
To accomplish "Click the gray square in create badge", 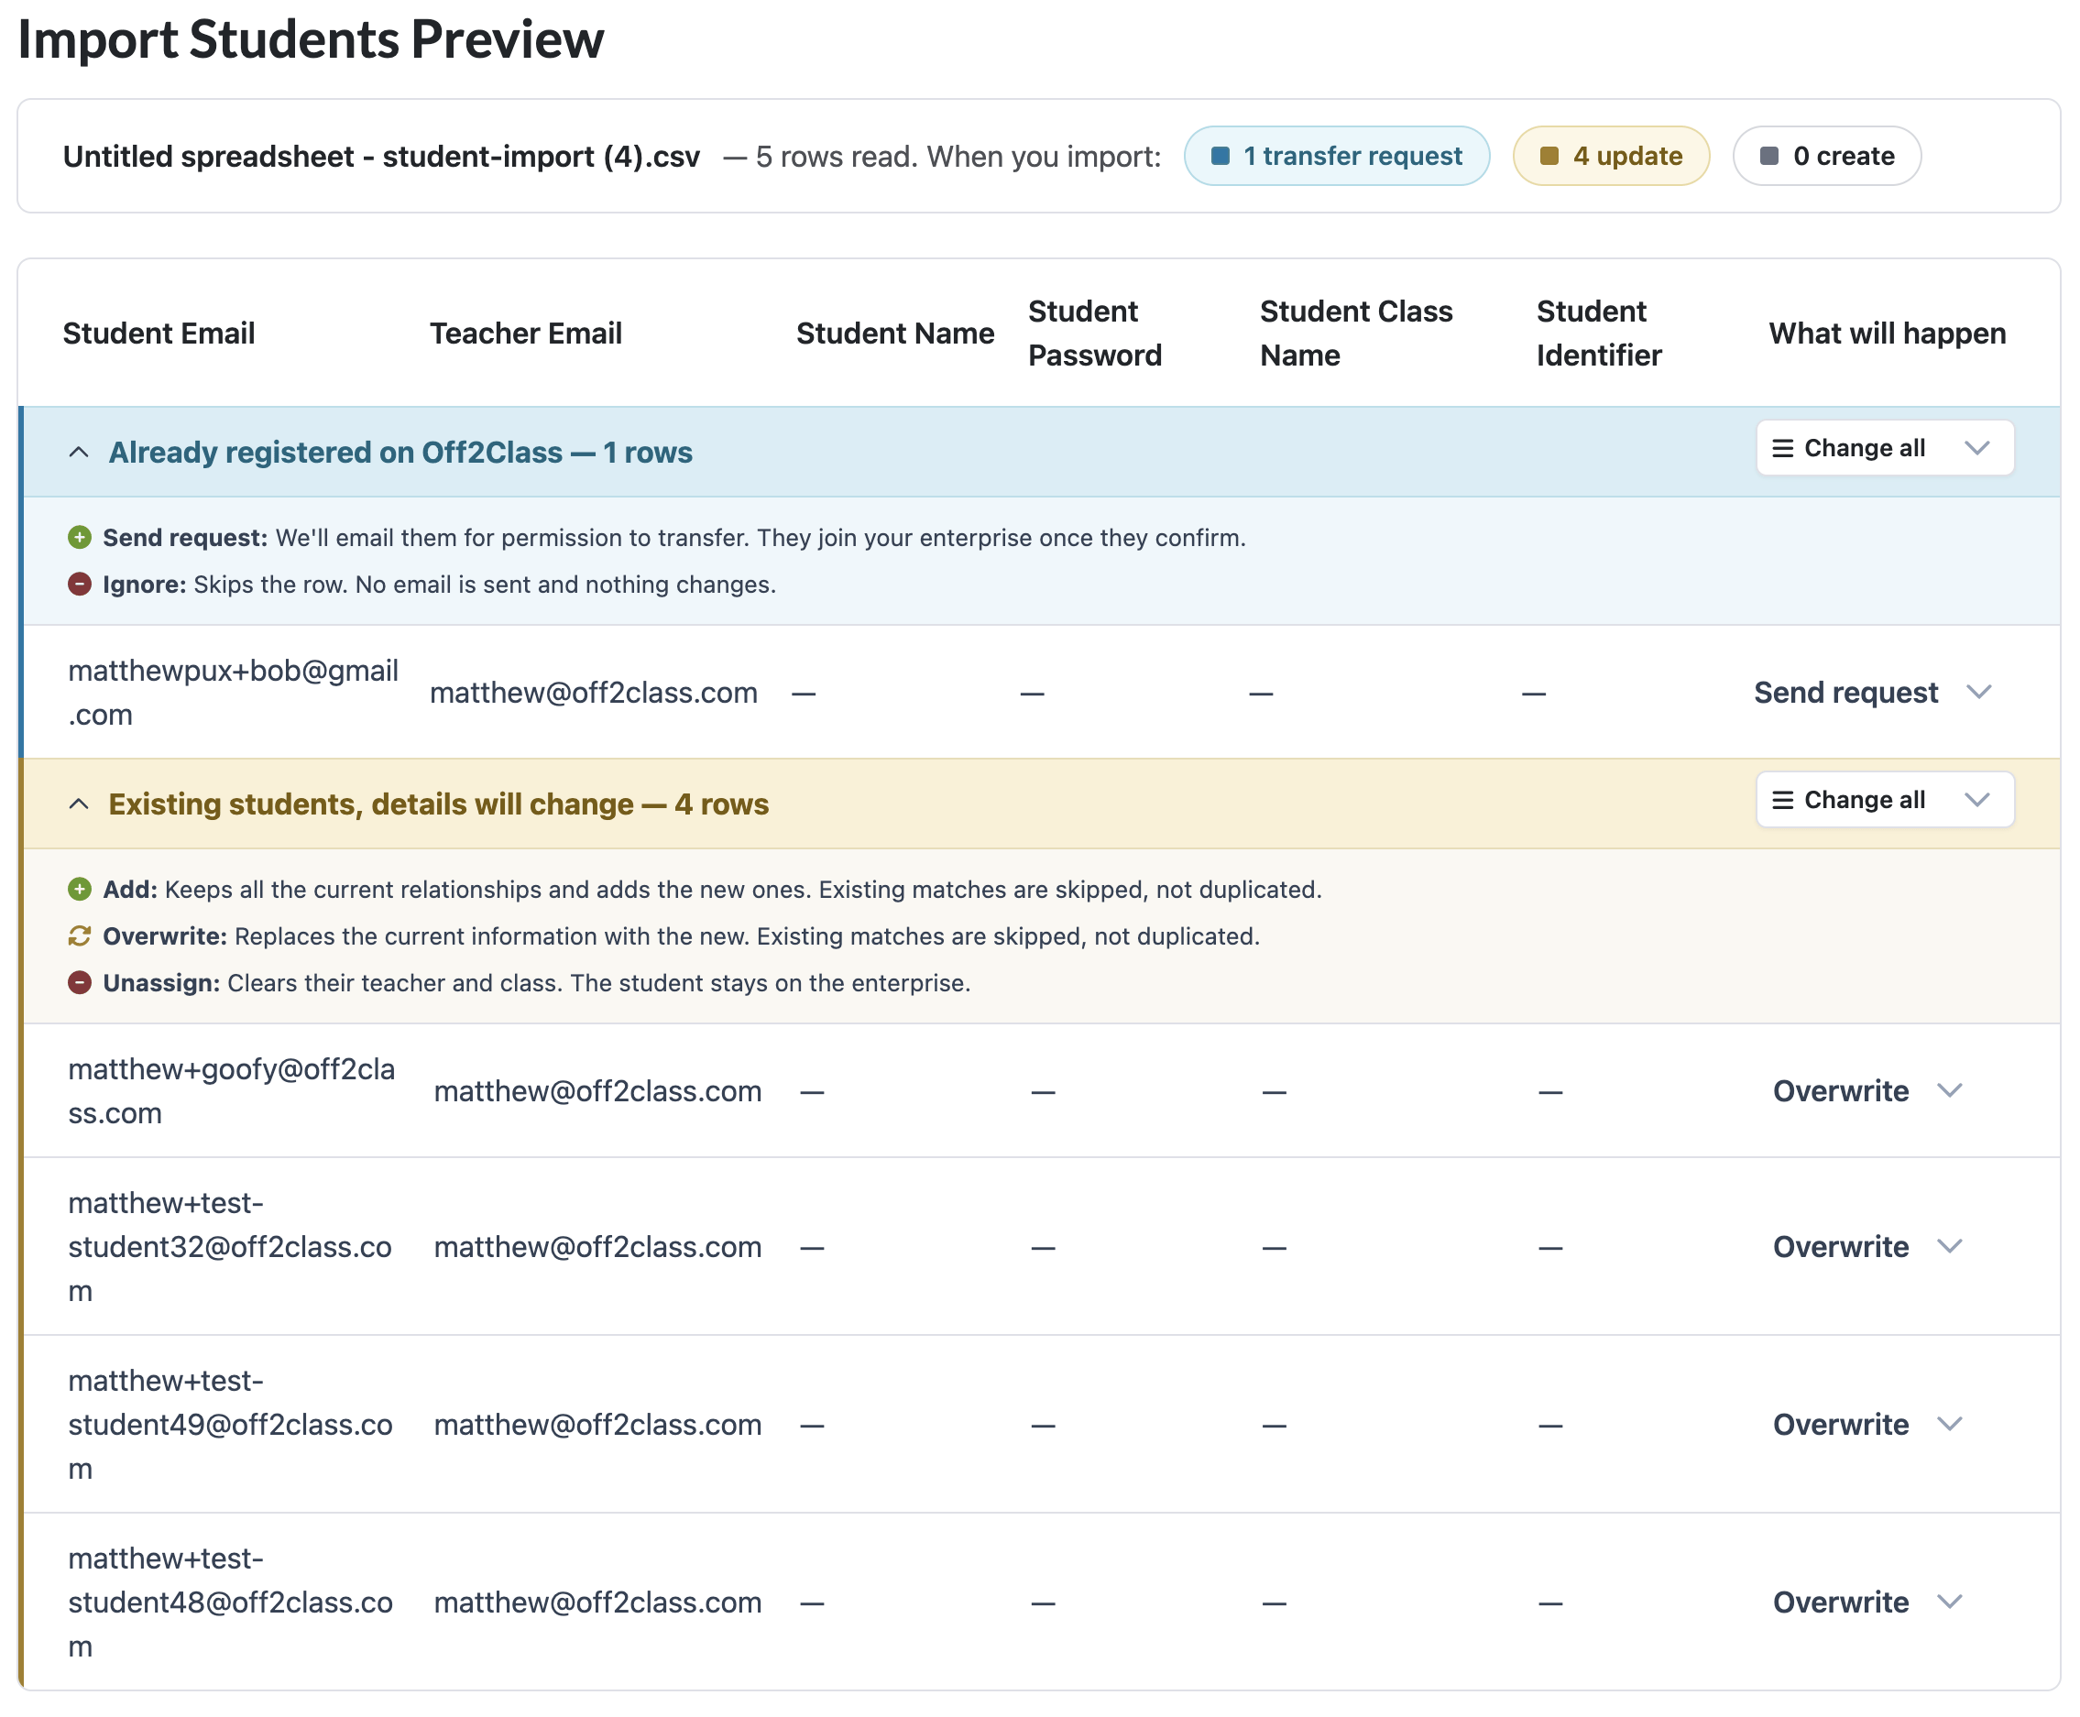I will pos(1769,157).
